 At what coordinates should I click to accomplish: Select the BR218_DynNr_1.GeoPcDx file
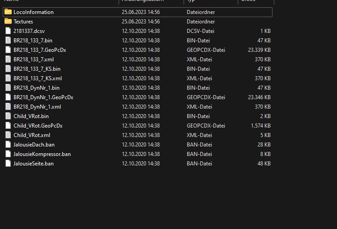point(43,97)
